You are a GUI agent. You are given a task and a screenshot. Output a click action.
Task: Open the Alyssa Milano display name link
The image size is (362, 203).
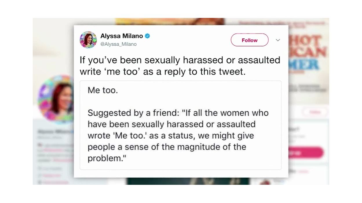point(121,36)
